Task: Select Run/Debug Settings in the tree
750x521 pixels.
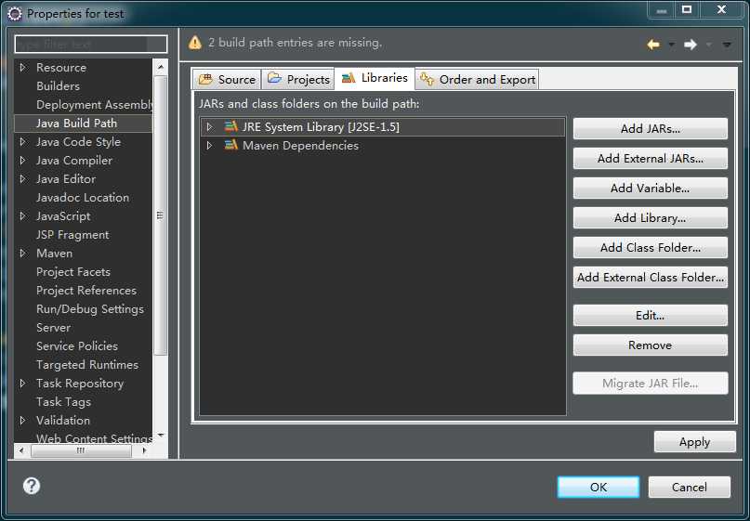Action: tap(90, 308)
